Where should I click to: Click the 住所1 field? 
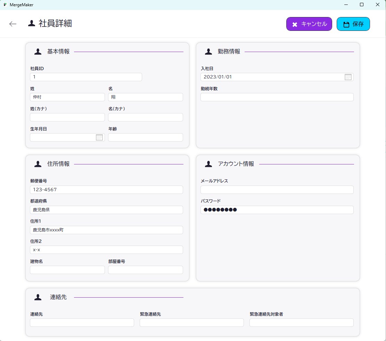106,230
